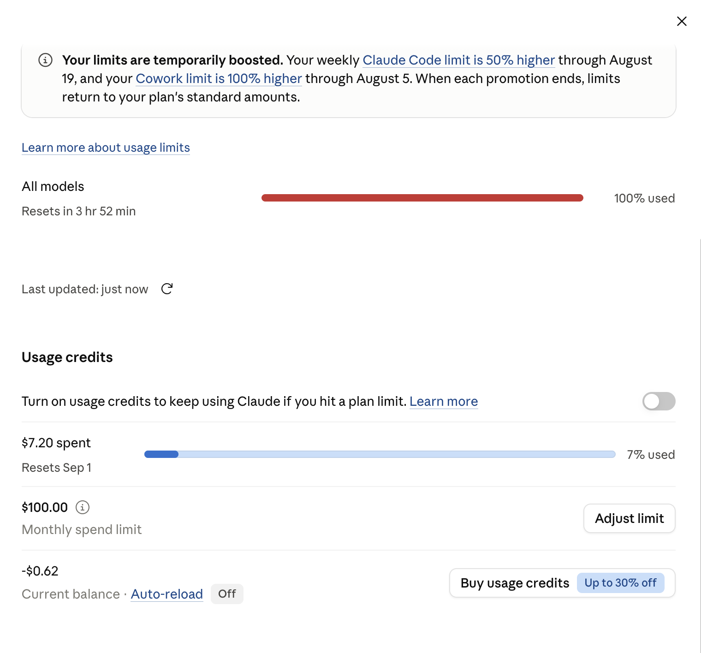Click the Auto-reload Off status badge
Screen dimensions: 701x653
(x=227, y=594)
